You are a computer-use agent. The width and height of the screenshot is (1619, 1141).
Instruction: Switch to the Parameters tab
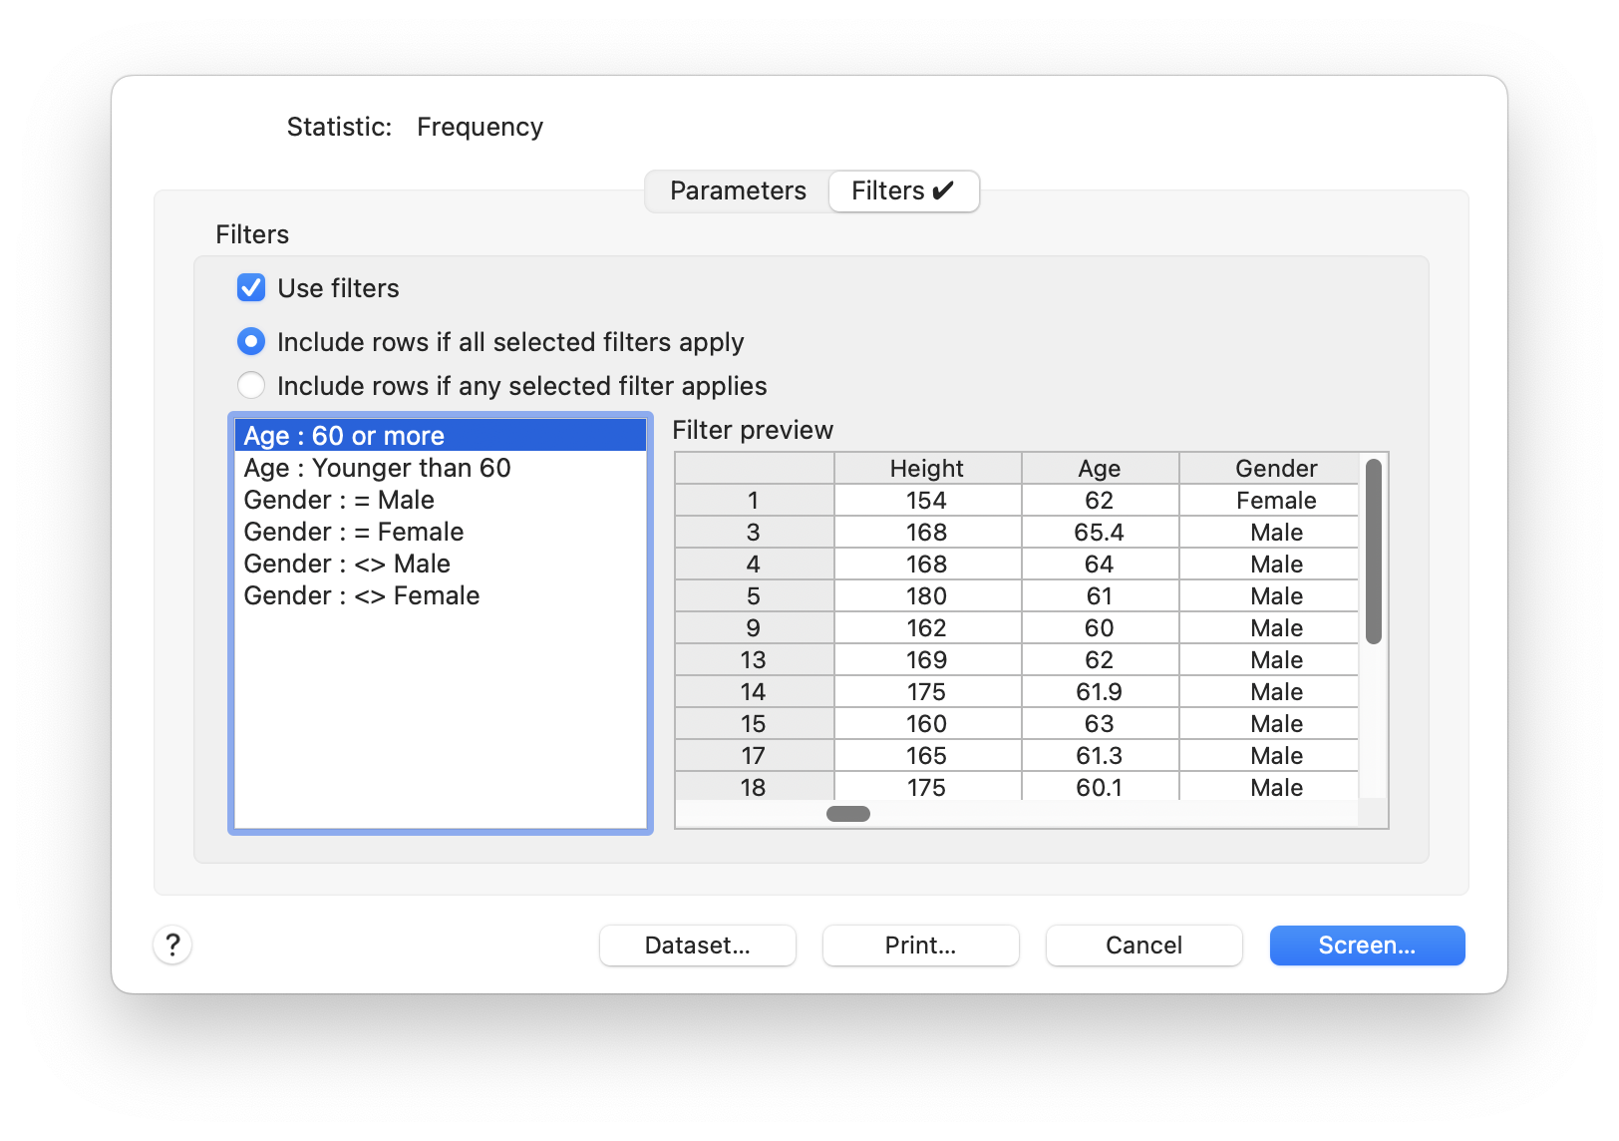click(737, 190)
